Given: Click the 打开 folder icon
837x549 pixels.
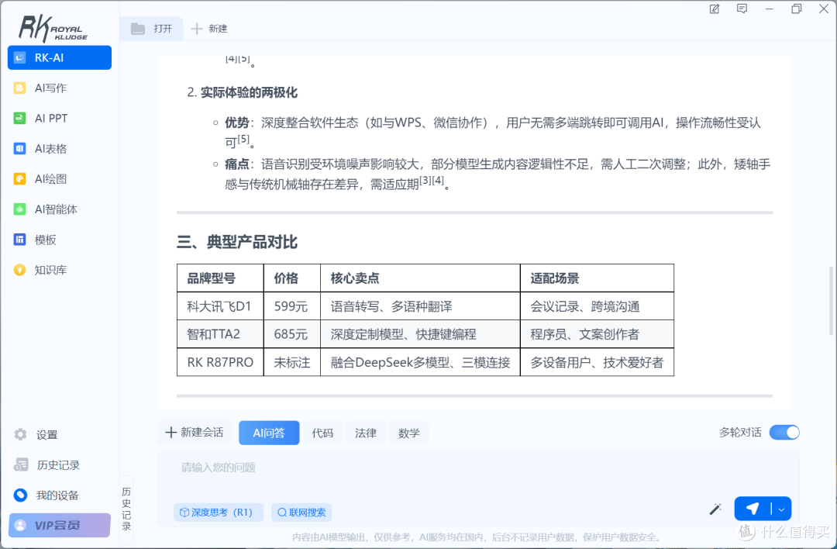Looking at the screenshot, I should click(x=138, y=29).
